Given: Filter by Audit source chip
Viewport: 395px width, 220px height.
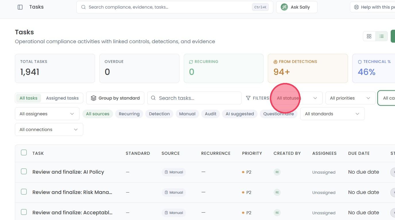Looking at the screenshot, I should pyautogui.click(x=210, y=114).
